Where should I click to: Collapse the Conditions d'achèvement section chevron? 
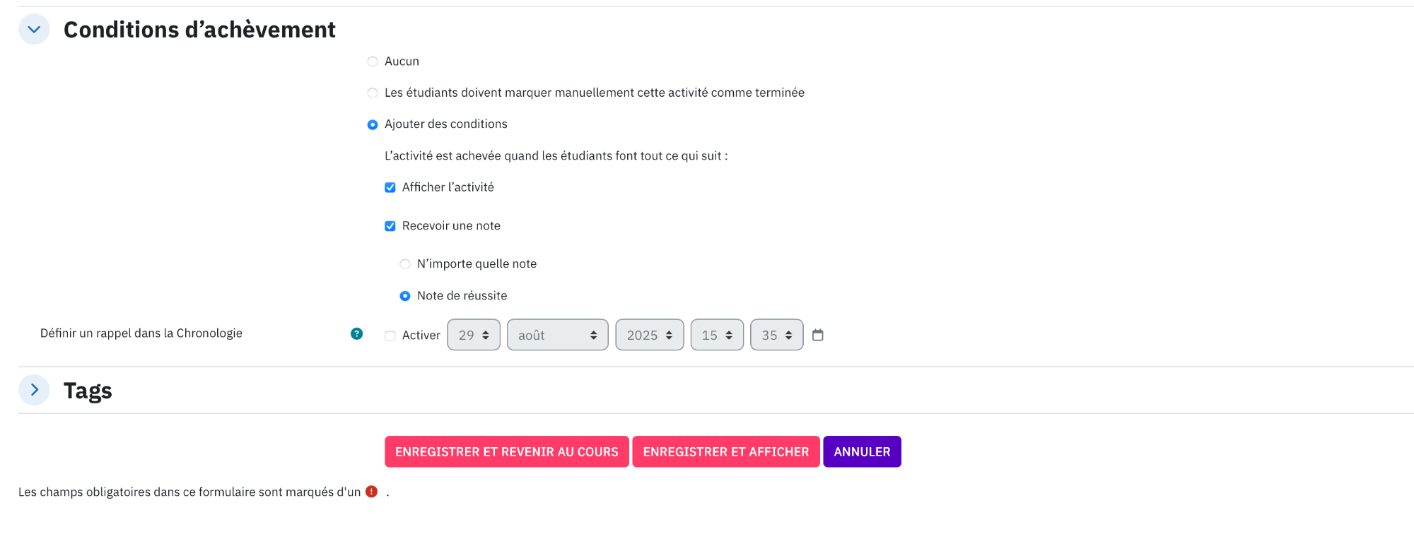tap(34, 30)
